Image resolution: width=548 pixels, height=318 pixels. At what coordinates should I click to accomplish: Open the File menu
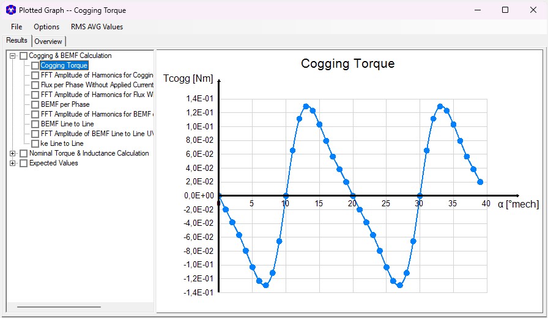click(17, 27)
